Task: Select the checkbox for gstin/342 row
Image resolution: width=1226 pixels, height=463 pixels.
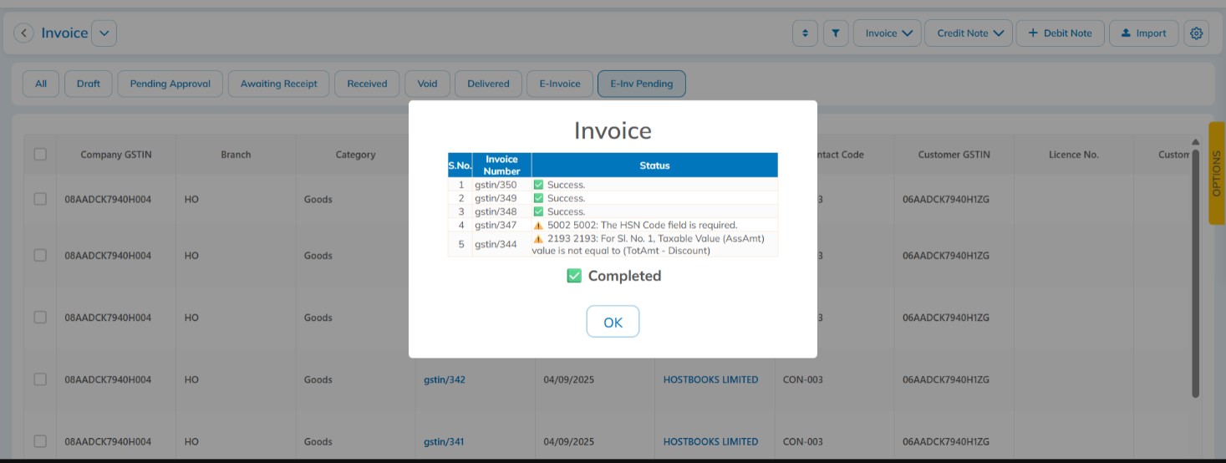Action: (40, 379)
